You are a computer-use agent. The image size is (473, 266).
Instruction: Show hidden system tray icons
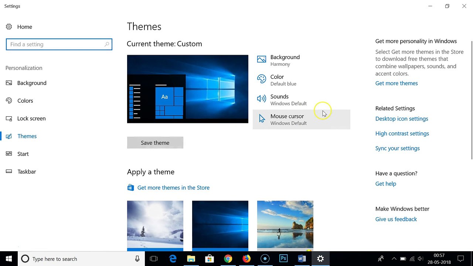point(394,259)
